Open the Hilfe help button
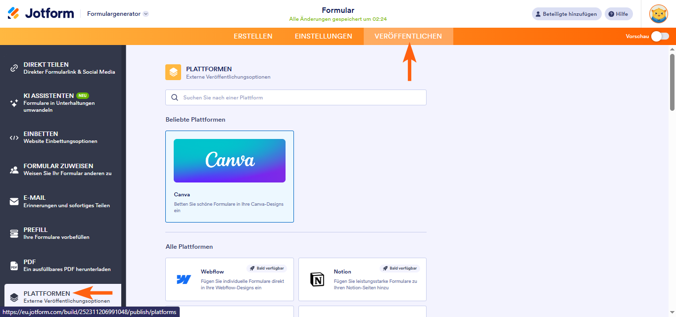 click(x=619, y=14)
